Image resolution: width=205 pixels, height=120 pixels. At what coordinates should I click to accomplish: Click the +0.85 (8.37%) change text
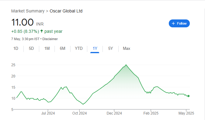pos(25,31)
